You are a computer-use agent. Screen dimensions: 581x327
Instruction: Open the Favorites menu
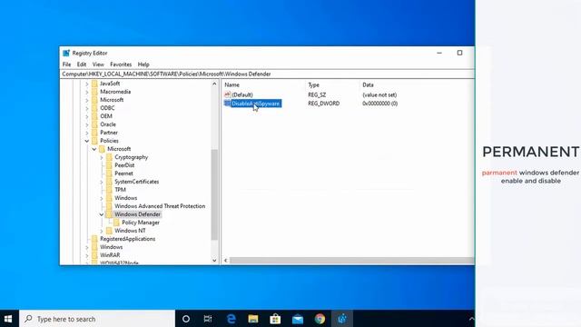pos(121,64)
